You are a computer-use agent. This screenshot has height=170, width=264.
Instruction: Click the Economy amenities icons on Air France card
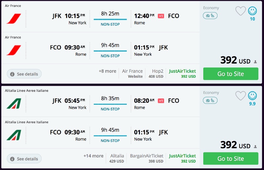[210, 15]
